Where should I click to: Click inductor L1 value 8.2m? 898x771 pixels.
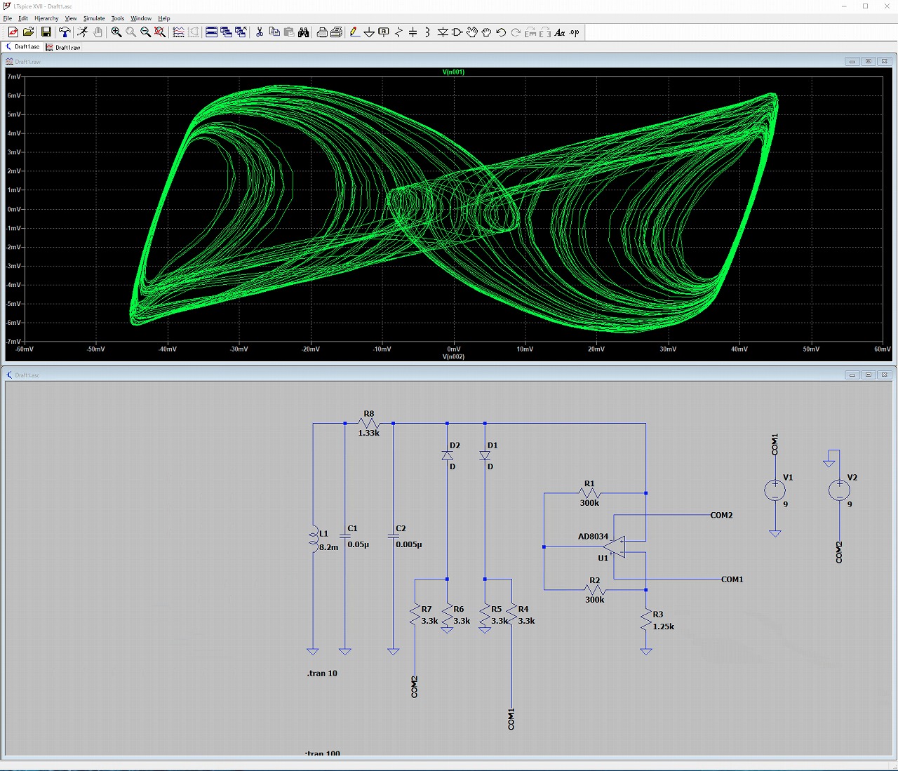[x=328, y=547]
